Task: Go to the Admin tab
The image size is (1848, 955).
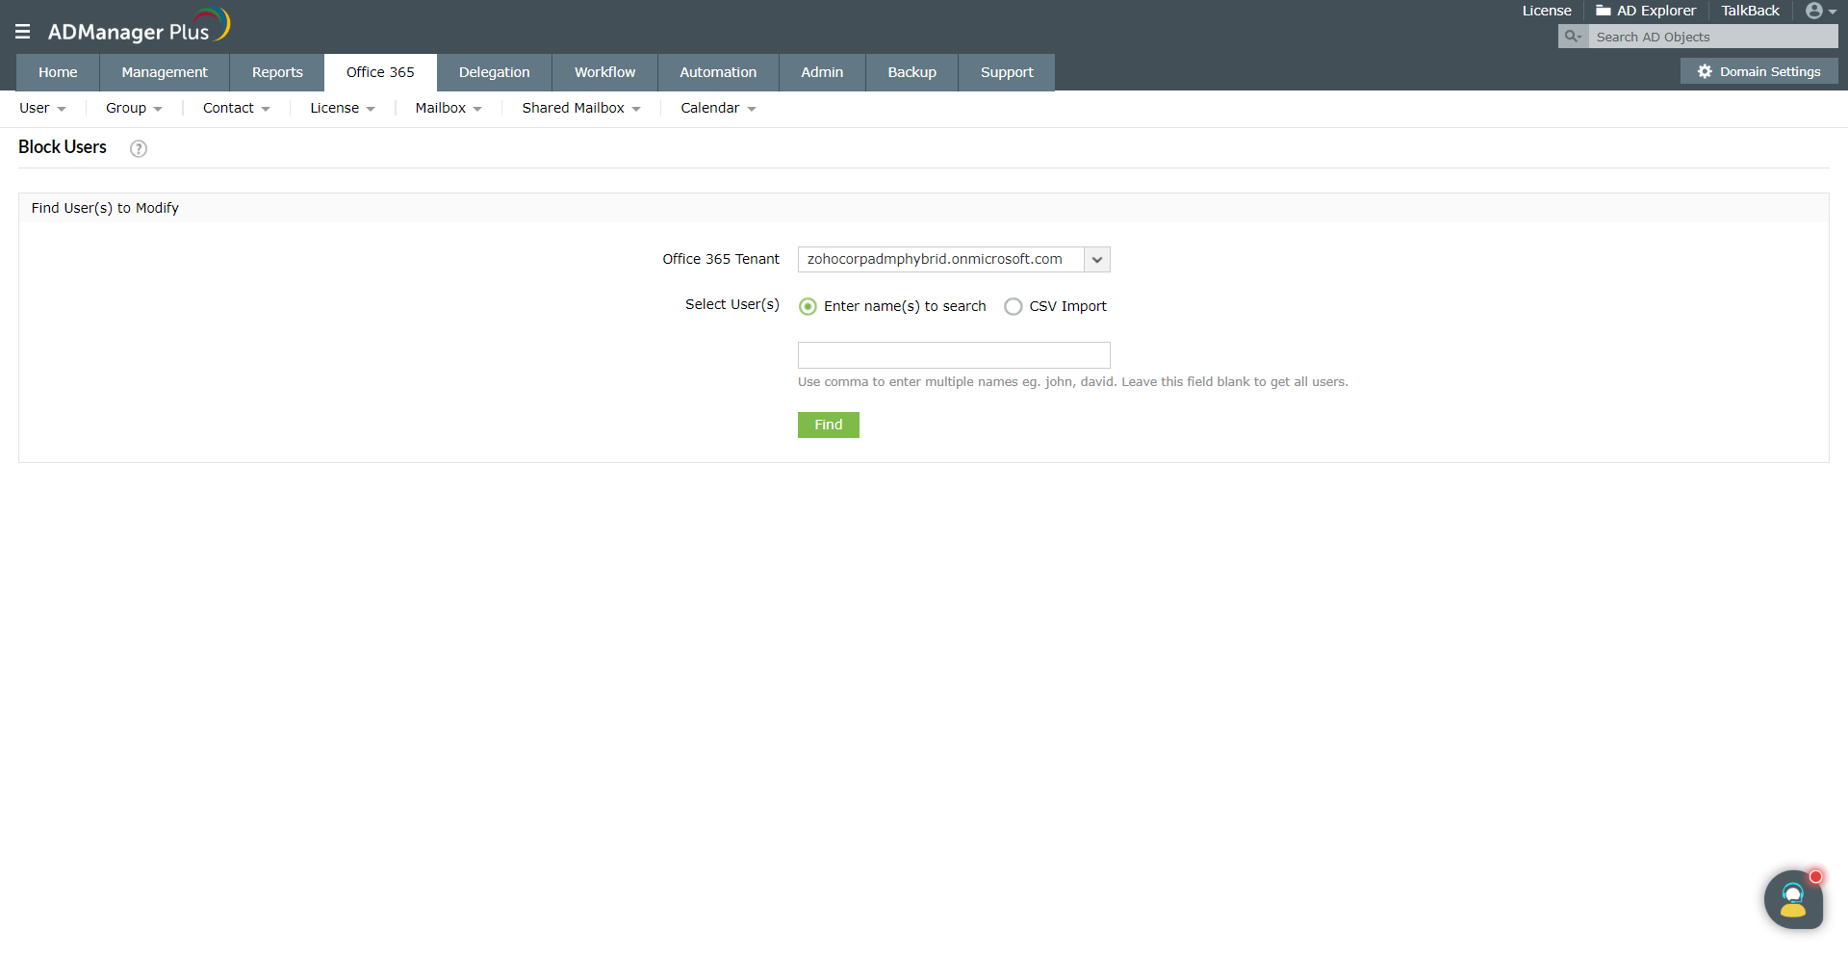Action: 822,72
